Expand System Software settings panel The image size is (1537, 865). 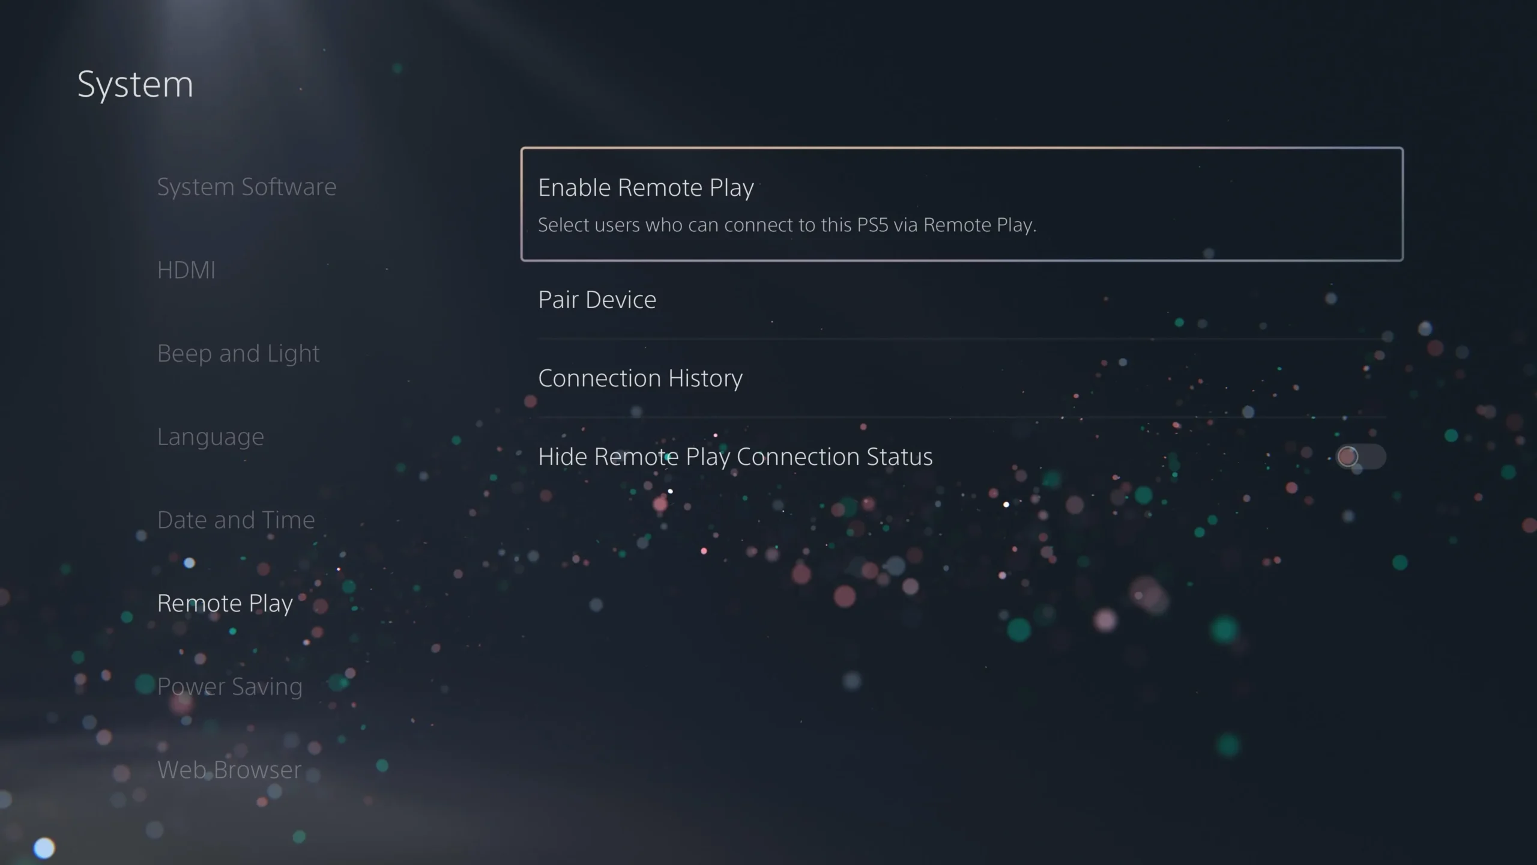pyautogui.click(x=246, y=185)
